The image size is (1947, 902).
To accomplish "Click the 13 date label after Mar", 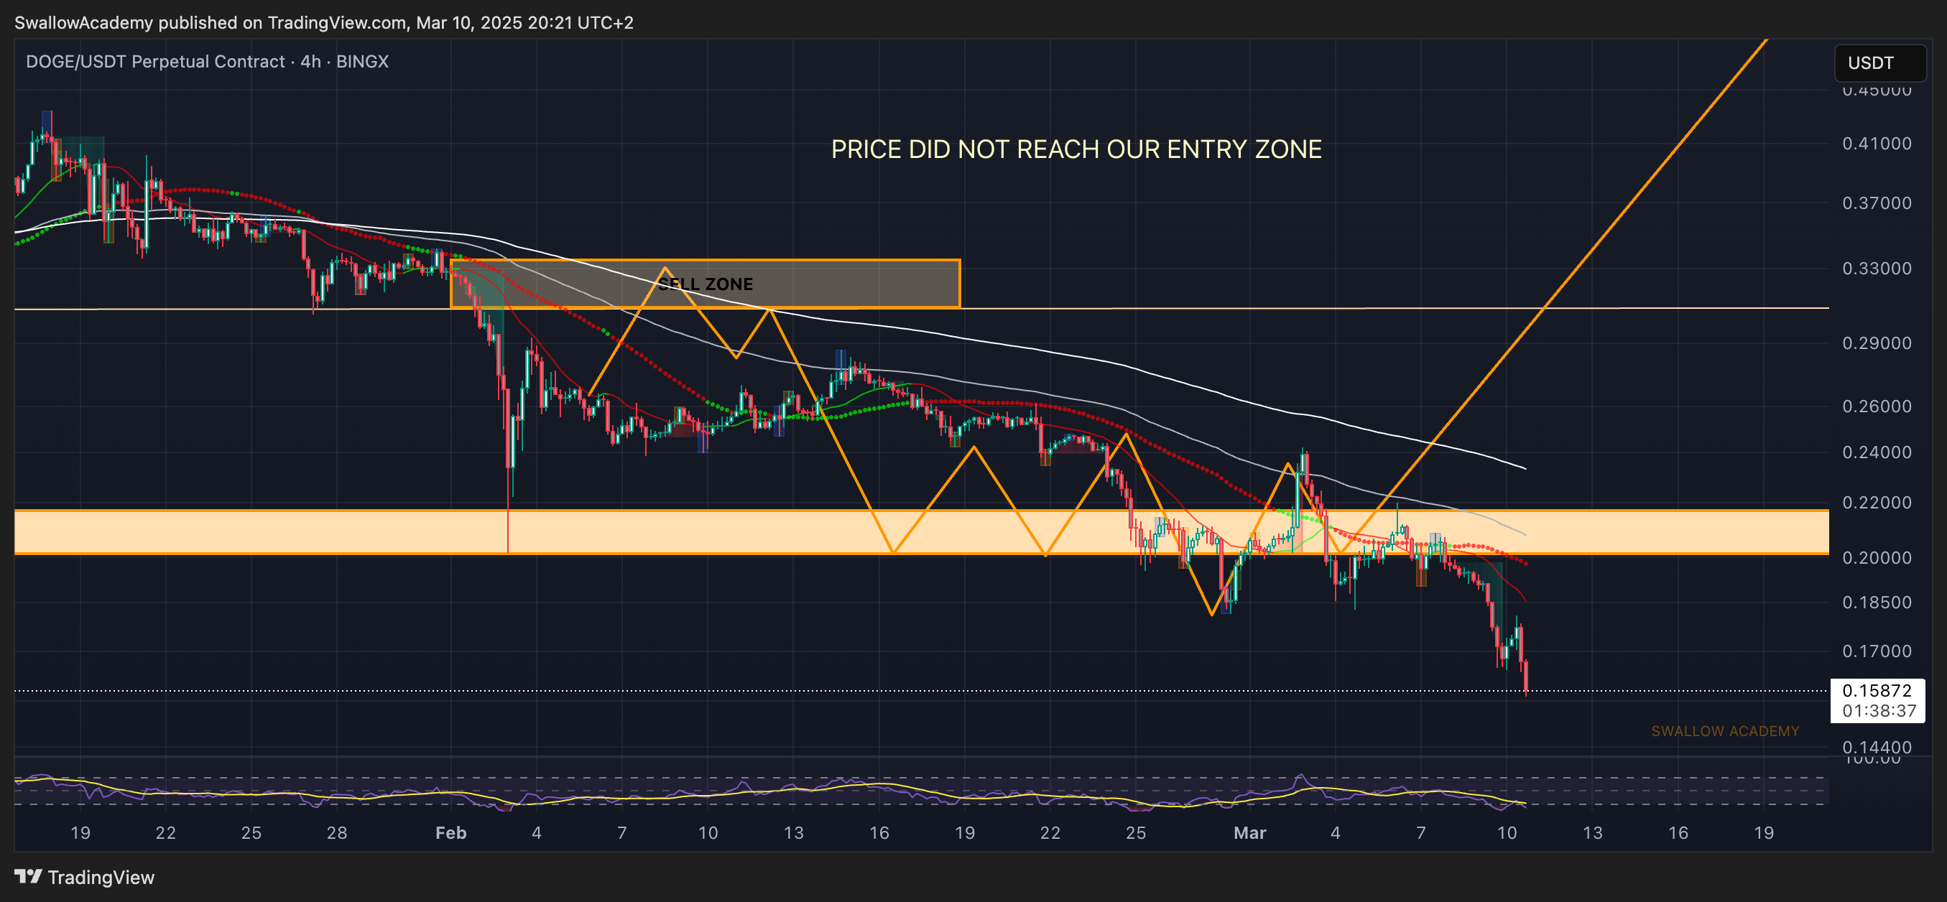I will [1593, 832].
